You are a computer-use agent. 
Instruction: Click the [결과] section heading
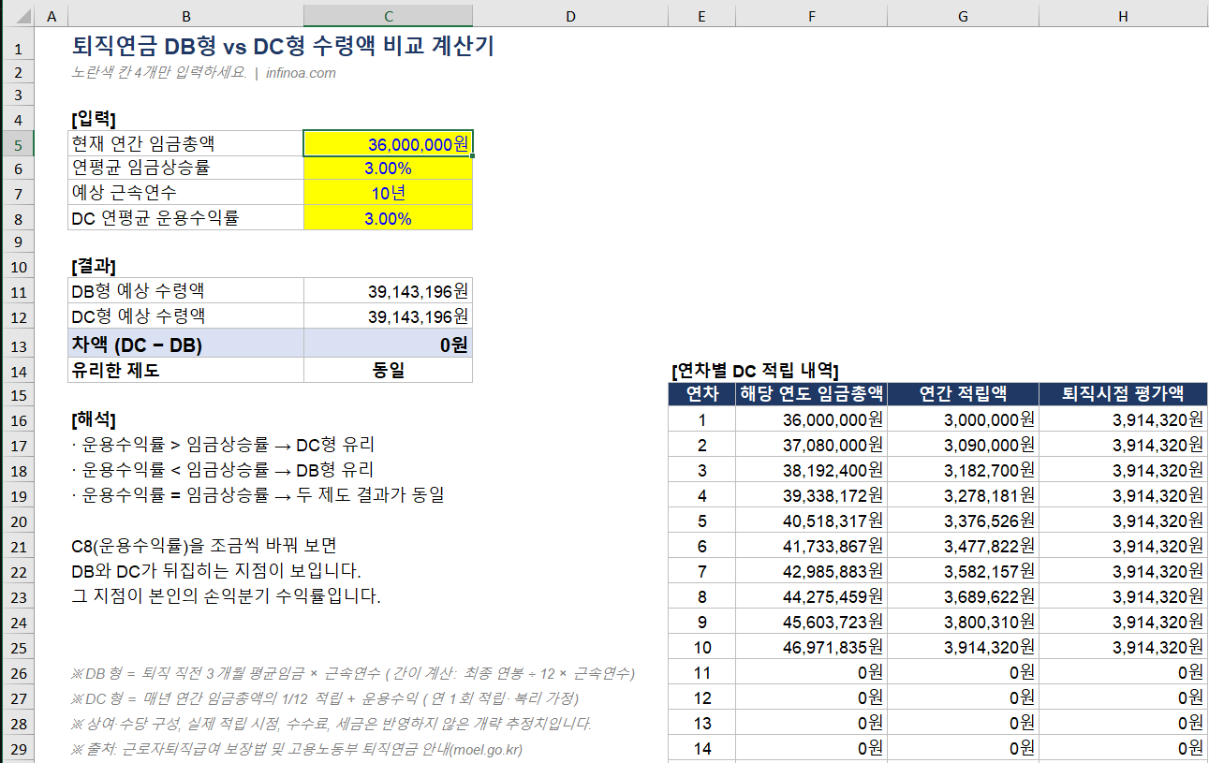pos(94,266)
